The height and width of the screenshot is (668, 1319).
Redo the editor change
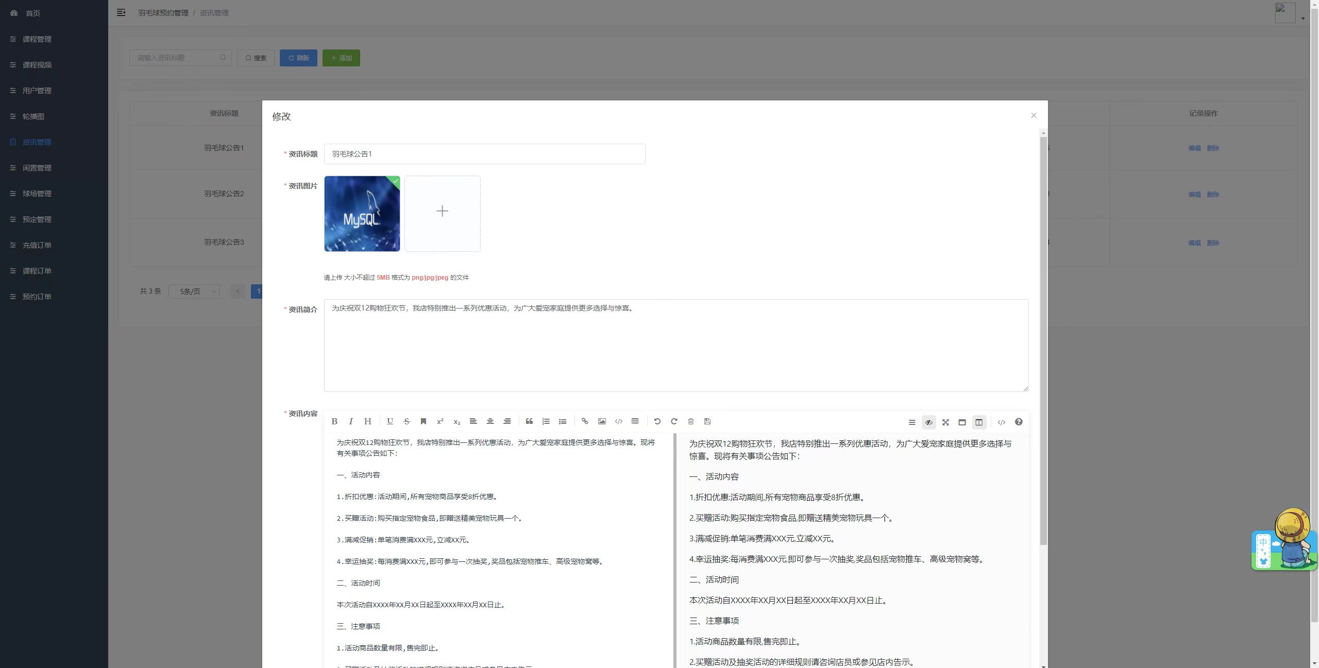pyautogui.click(x=674, y=421)
